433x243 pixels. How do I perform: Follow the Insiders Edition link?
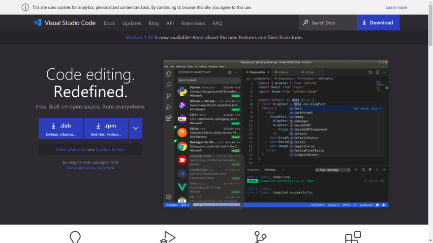[x=110, y=149]
